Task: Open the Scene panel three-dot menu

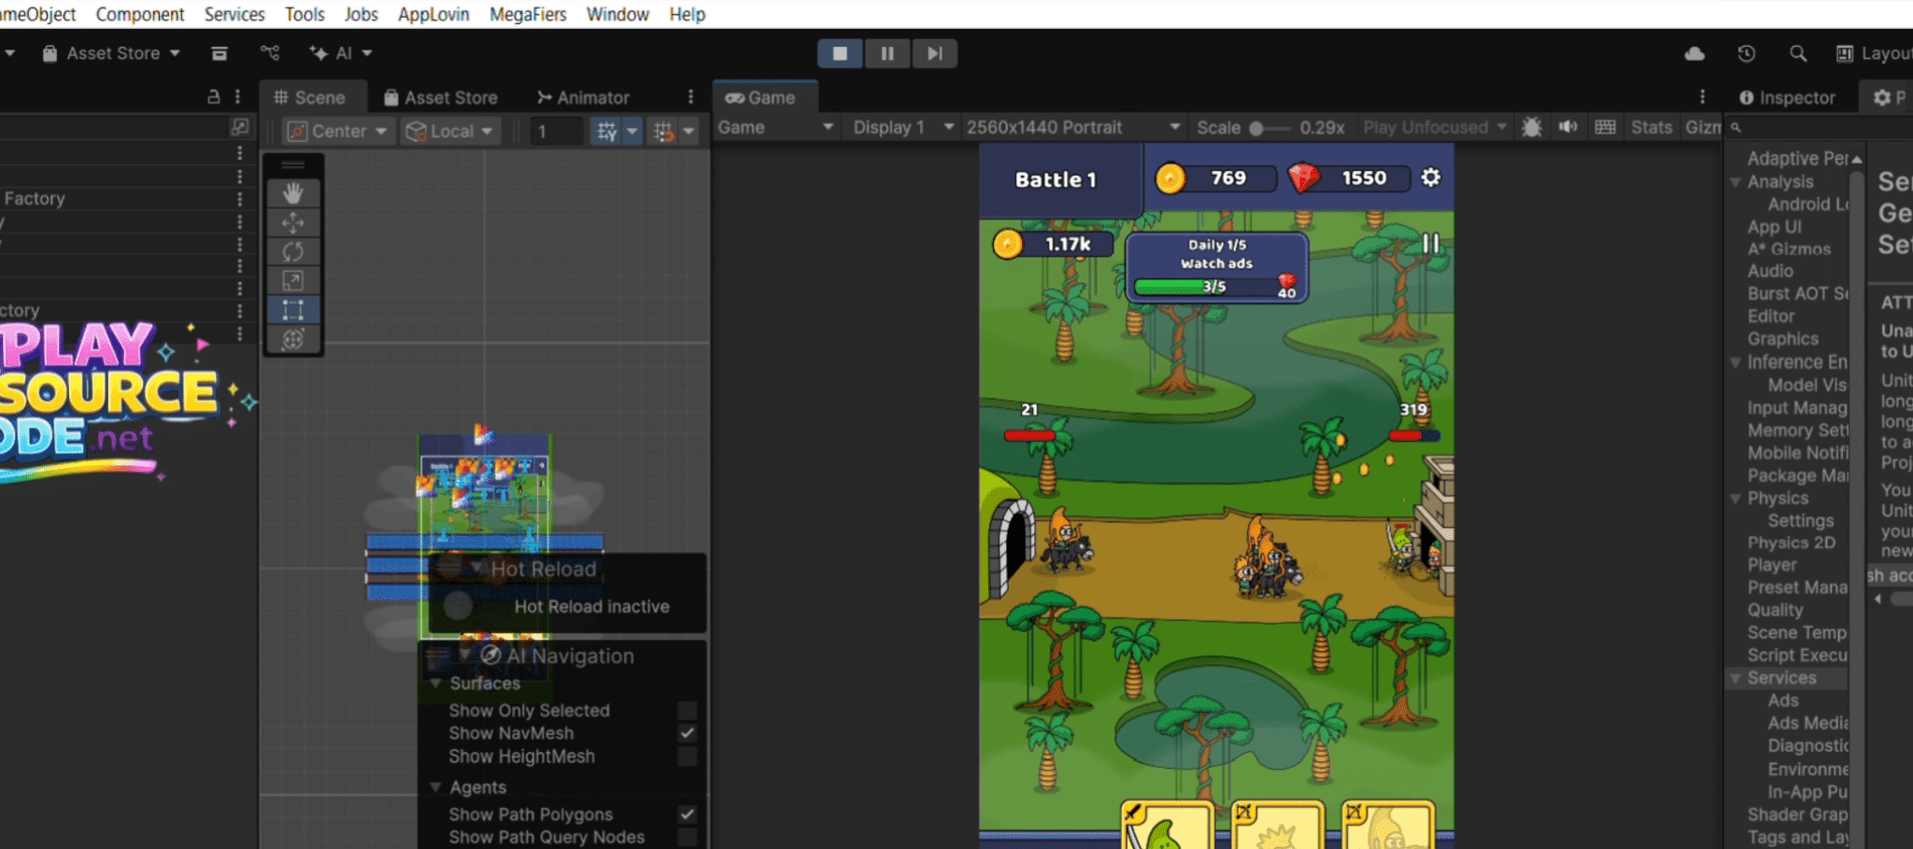Action: [690, 96]
